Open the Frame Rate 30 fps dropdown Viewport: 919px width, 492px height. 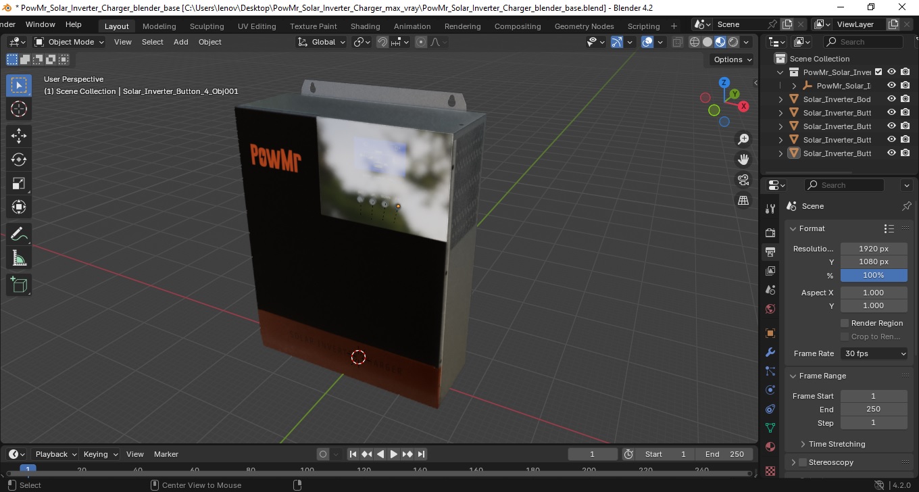[x=874, y=353]
